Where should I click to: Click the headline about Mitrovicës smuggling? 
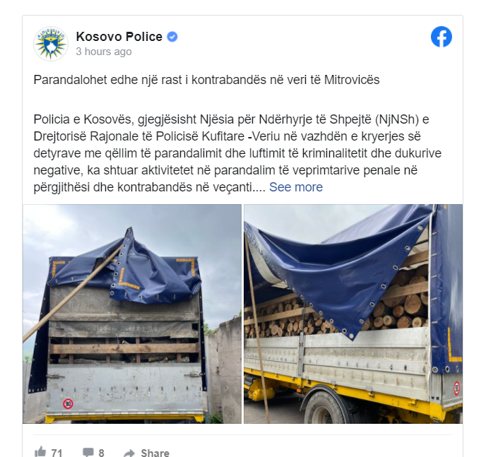tap(206, 80)
